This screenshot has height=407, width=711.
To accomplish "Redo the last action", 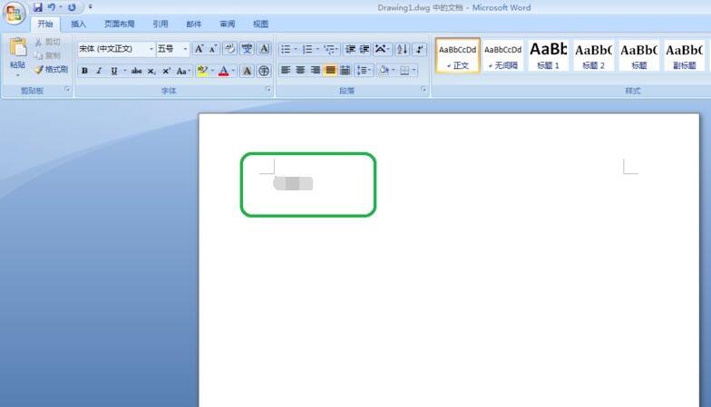I will point(72,7).
